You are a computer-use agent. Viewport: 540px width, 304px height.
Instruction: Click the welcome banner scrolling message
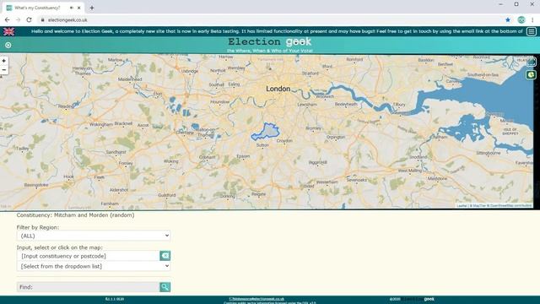point(277,31)
